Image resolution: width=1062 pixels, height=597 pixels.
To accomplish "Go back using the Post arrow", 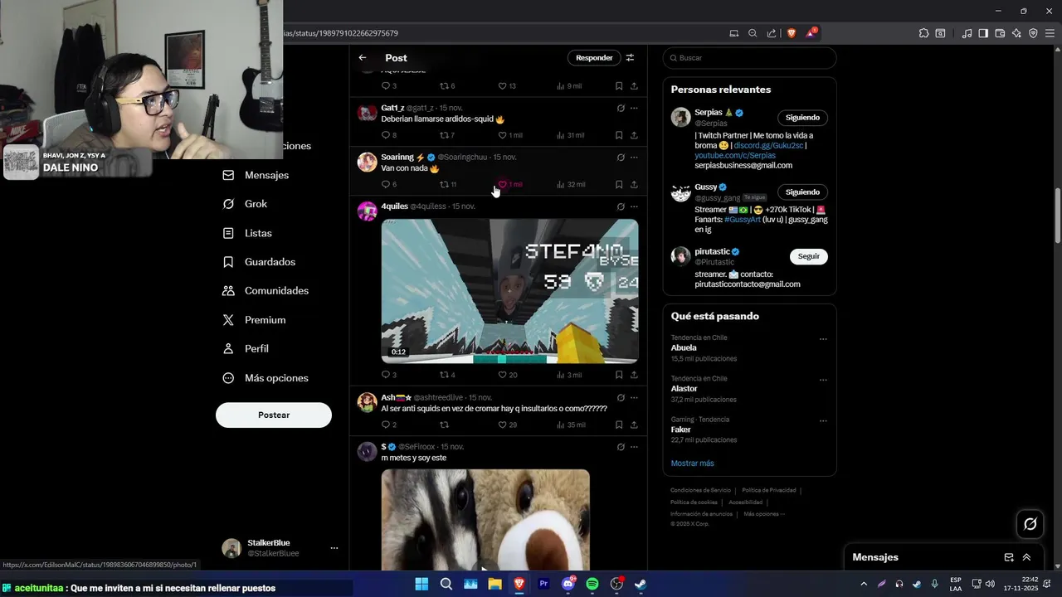I will [363, 58].
